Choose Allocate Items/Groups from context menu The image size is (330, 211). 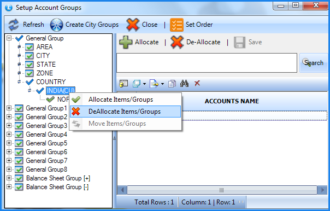pos(126,99)
